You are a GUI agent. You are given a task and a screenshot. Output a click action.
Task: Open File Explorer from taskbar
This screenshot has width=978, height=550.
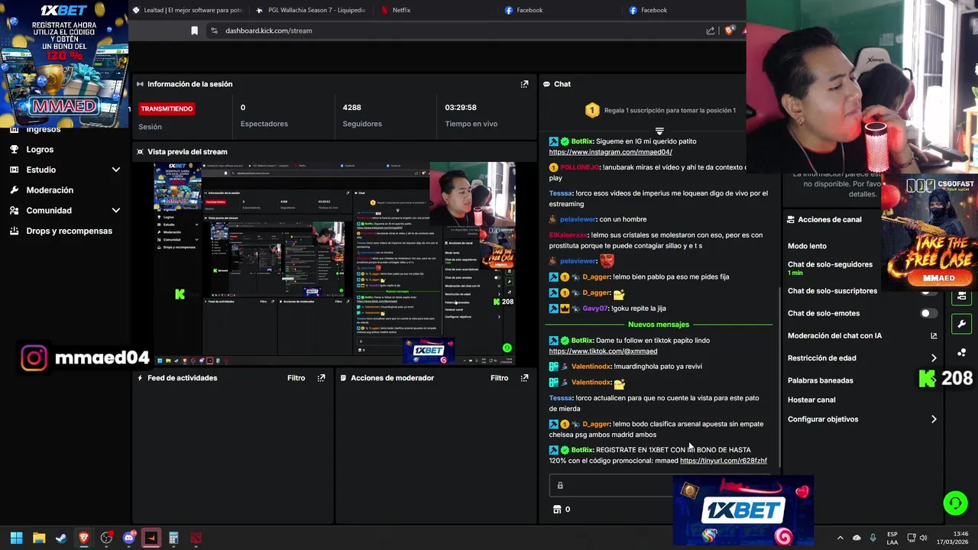point(39,538)
